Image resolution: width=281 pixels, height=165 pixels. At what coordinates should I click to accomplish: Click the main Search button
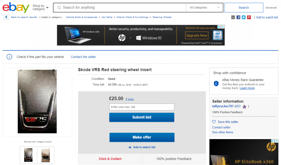pos(244,8)
